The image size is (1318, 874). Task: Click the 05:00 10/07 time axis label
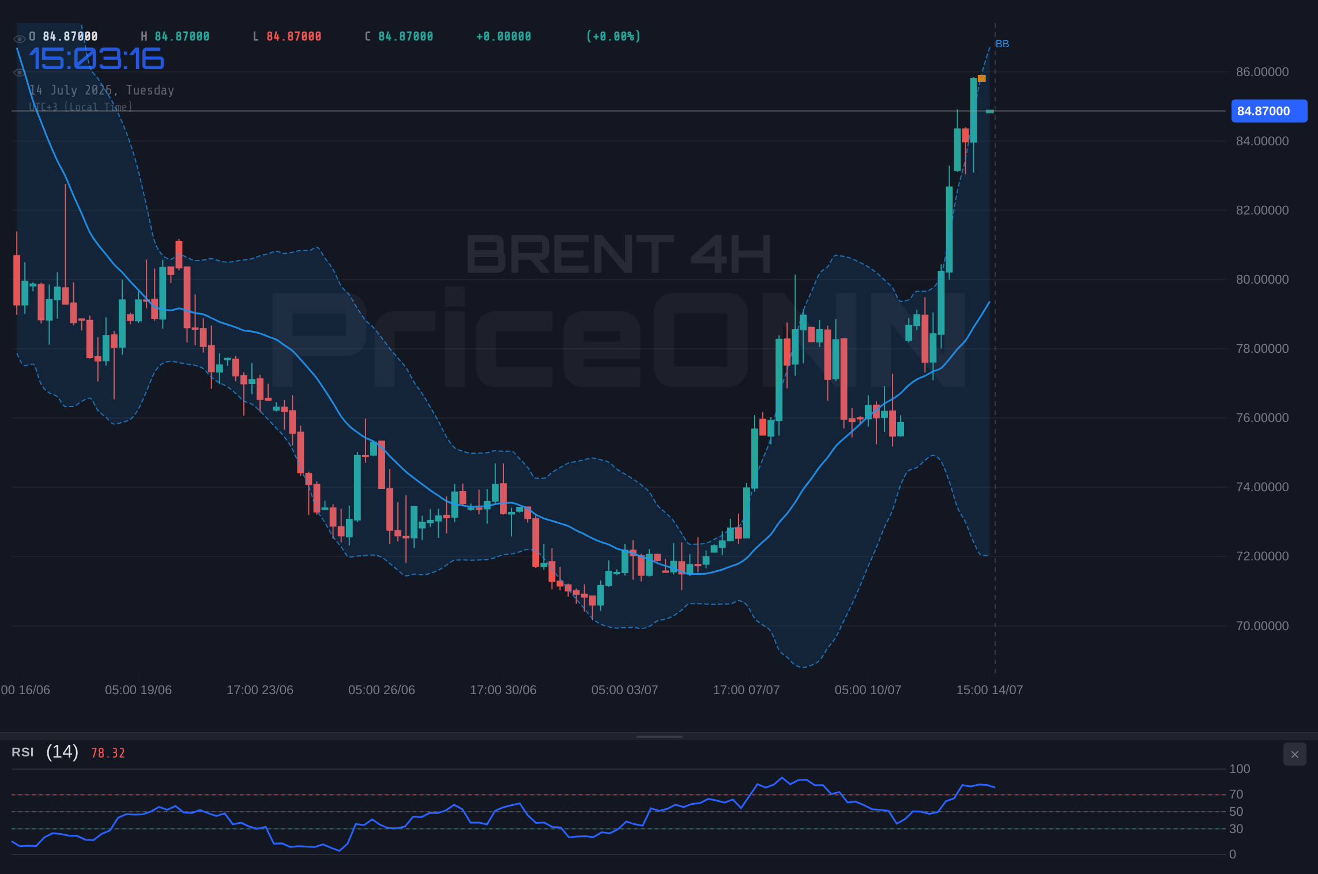click(x=868, y=690)
